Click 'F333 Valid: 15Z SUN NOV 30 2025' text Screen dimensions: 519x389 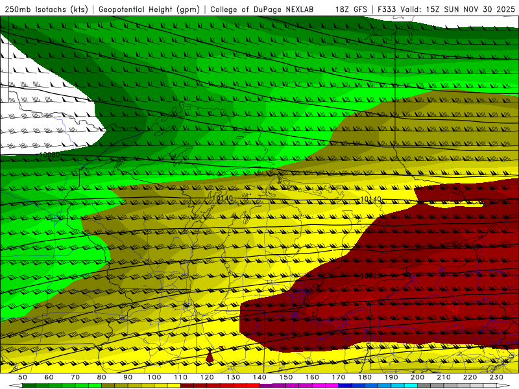tap(446, 9)
